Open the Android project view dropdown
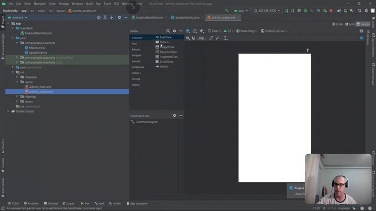The width and height of the screenshot is (376, 211). click(18, 18)
